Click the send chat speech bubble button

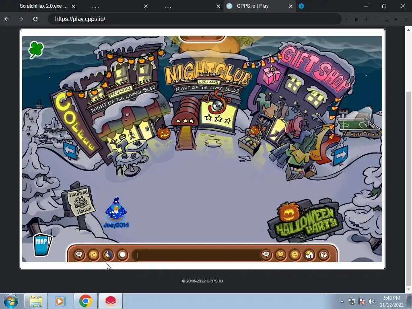tap(266, 254)
